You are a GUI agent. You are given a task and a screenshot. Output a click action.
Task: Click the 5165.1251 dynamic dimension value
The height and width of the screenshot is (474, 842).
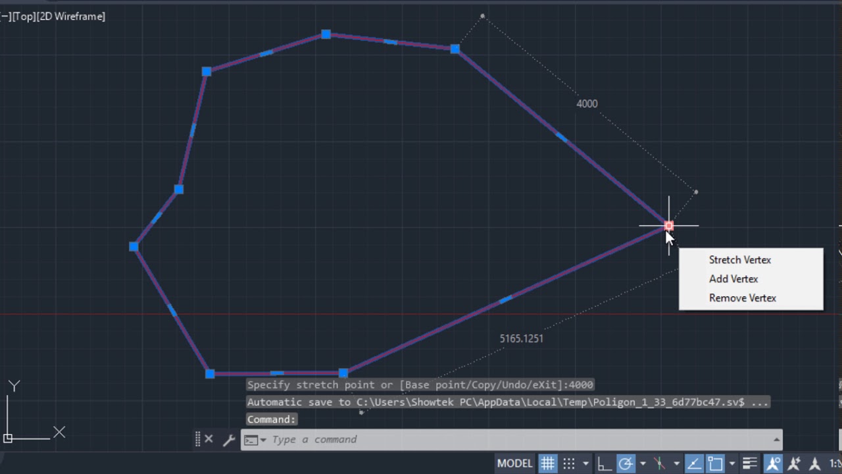(522, 338)
